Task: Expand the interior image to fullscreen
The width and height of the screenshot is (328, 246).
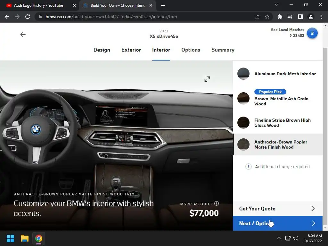Action: (207, 79)
